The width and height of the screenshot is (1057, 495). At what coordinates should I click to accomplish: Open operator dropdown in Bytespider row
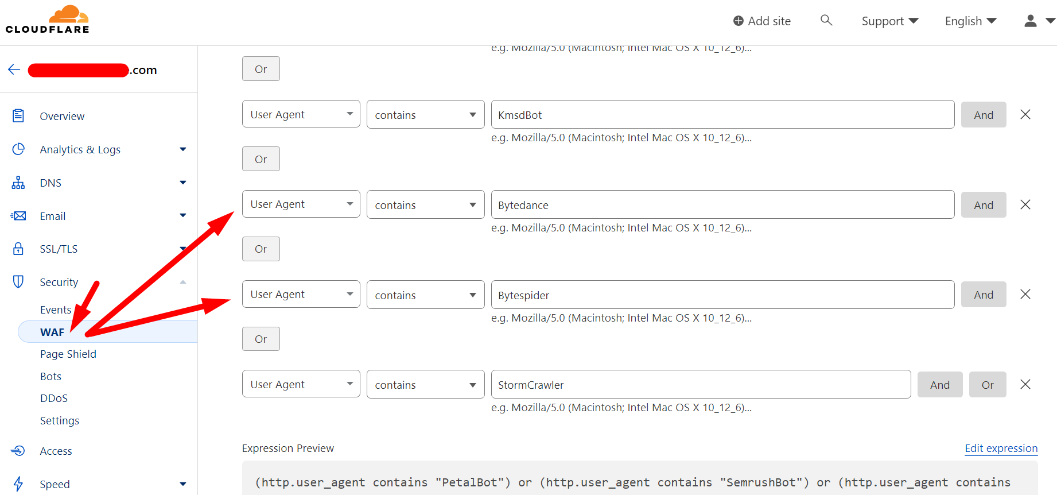click(x=426, y=295)
